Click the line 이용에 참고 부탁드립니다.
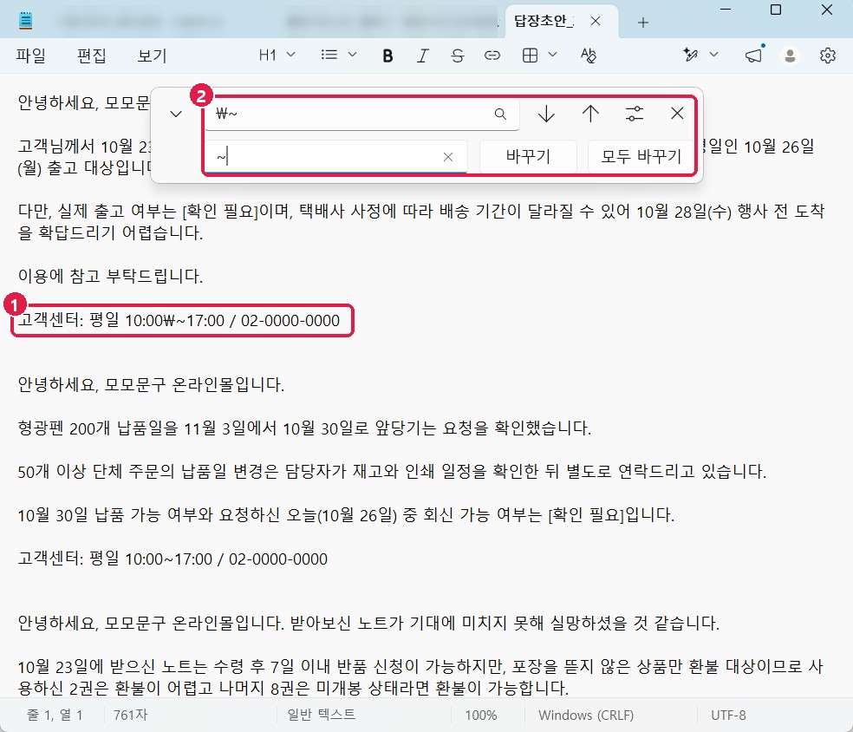Viewport: 853px width, 732px height. point(110,276)
